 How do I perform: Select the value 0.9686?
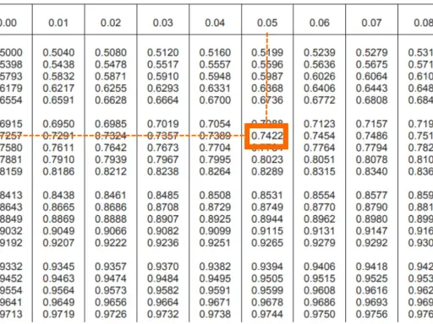[x=320, y=302]
